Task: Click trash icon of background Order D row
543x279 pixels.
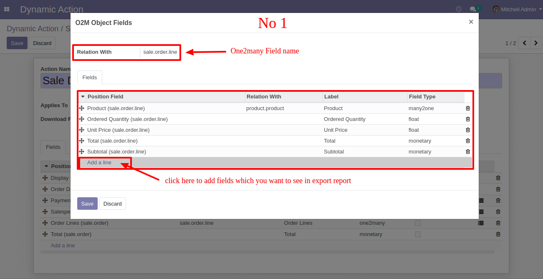Action: [x=498, y=189]
